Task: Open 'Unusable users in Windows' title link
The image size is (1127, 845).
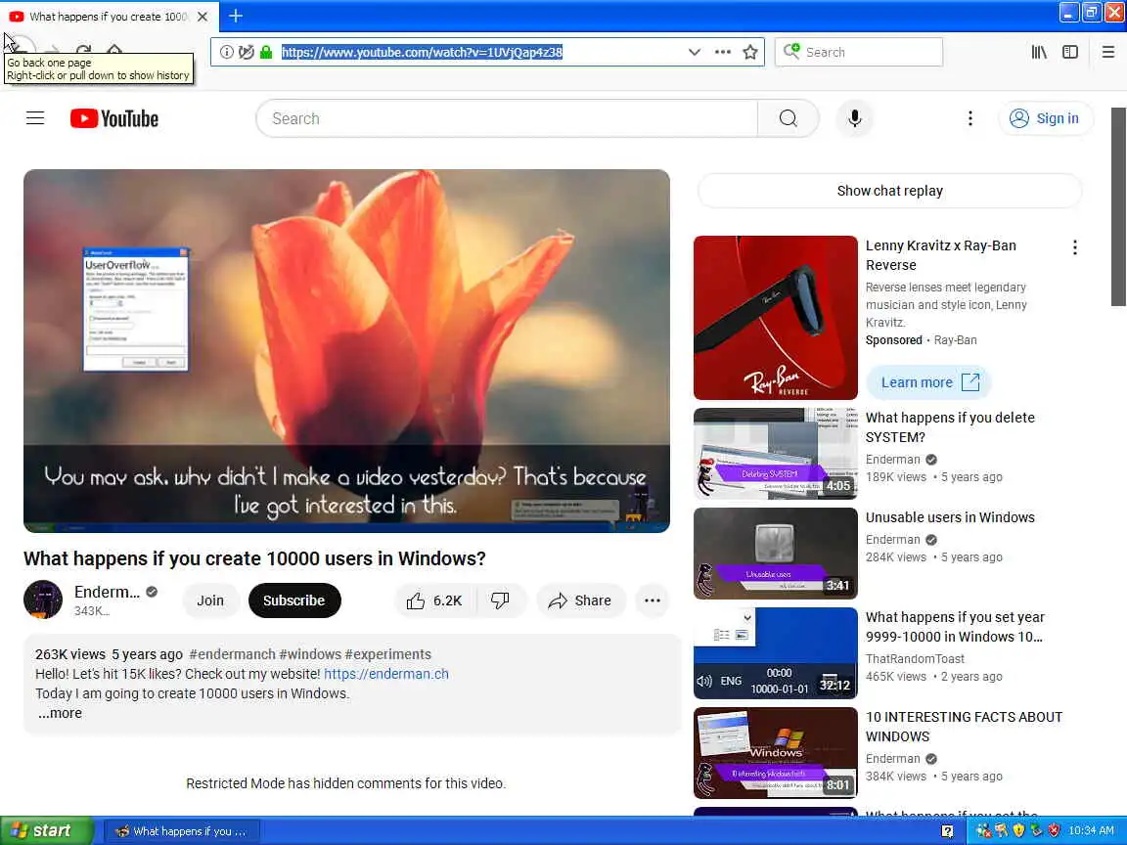Action: pos(950,517)
